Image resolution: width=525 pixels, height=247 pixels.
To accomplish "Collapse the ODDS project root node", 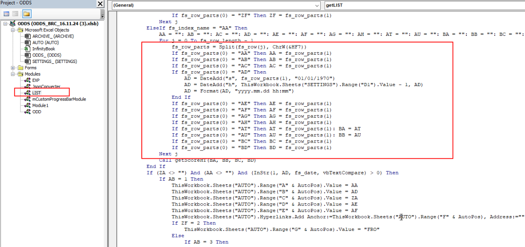I will click(x=5, y=24).
